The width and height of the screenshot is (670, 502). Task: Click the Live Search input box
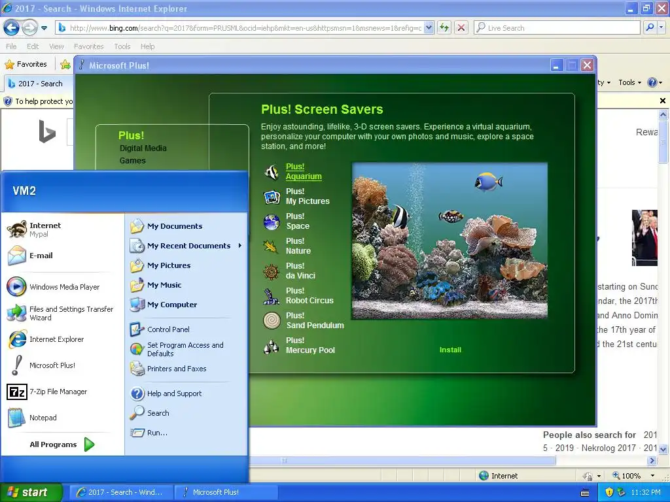557,27
